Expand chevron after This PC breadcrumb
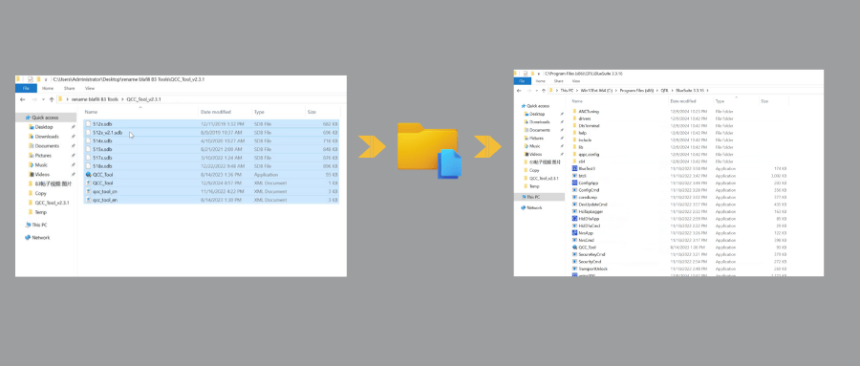This screenshot has width=860, height=366. point(577,91)
